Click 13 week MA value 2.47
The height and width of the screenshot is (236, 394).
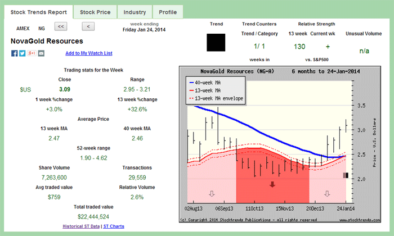pyautogui.click(x=54, y=138)
